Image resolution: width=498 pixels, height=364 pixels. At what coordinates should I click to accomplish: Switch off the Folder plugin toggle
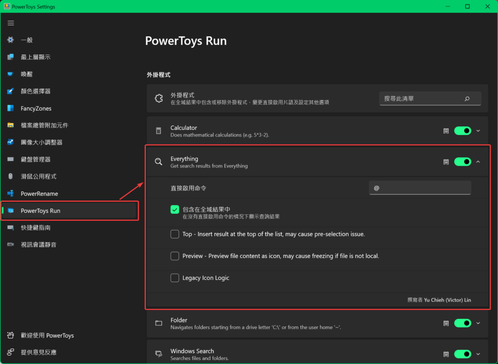(462, 323)
